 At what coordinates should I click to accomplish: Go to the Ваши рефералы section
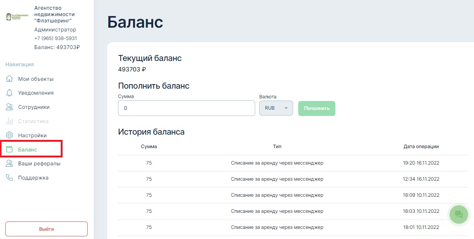click(x=39, y=163)
